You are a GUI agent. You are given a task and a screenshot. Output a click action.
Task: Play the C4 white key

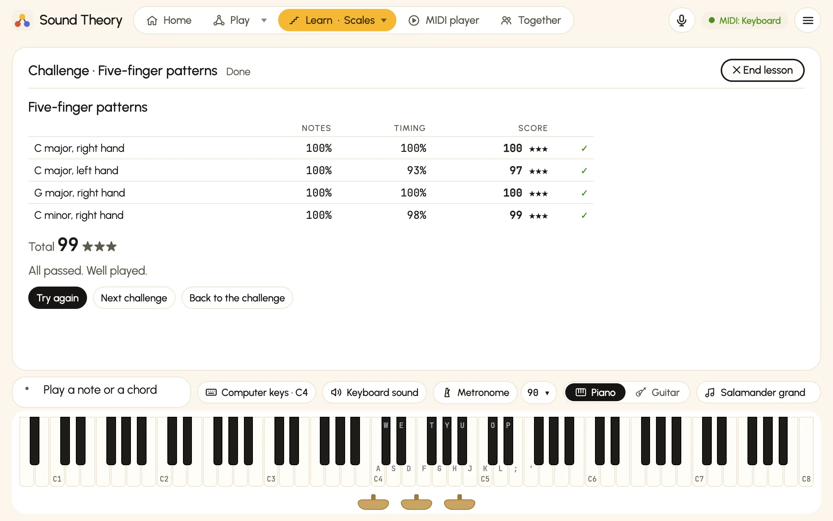[378, 476]
